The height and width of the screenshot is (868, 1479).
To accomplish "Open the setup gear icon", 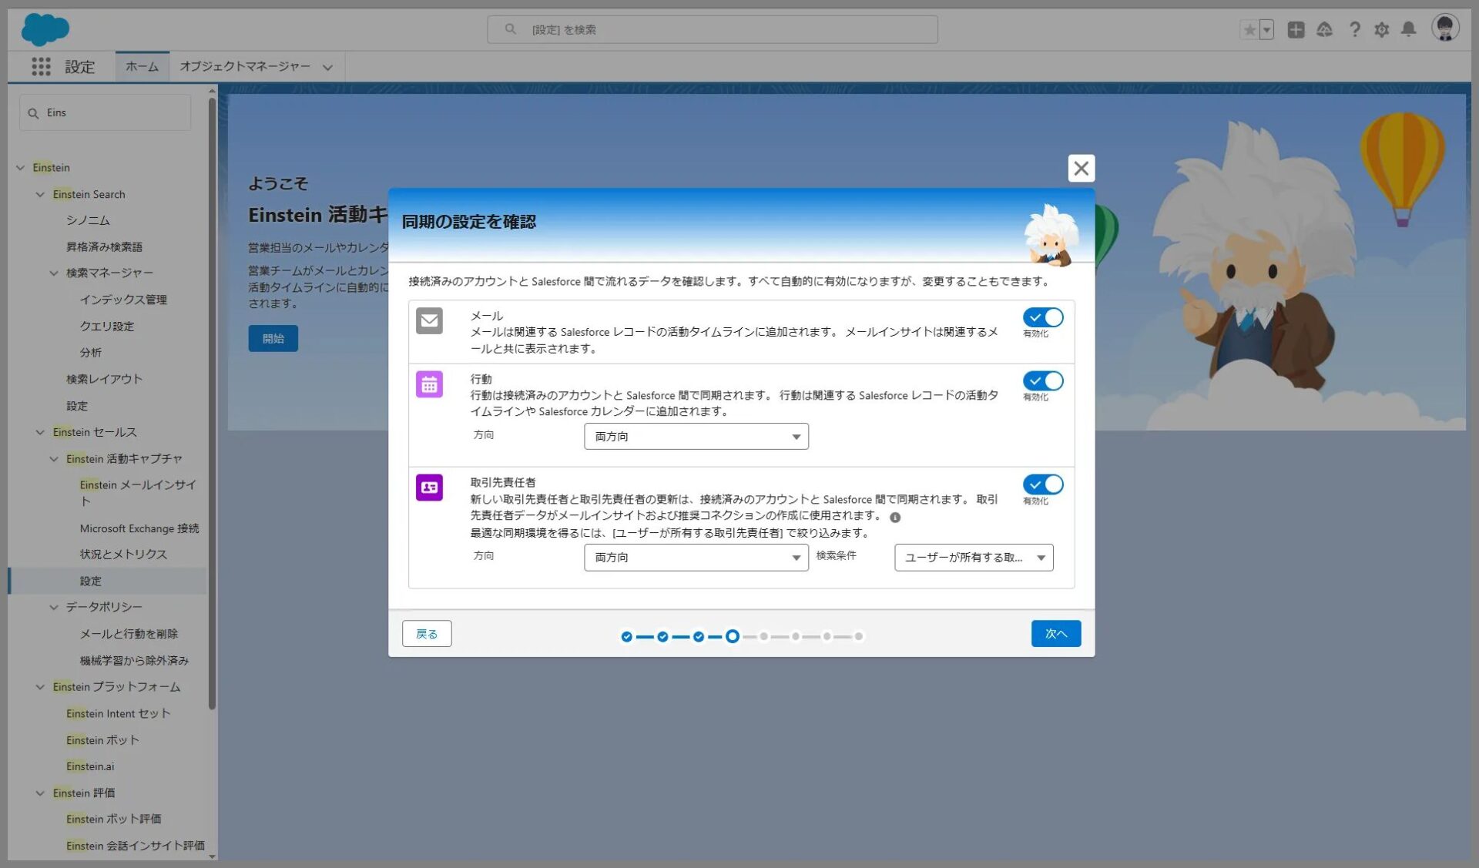I will (x=1381, y=30).
